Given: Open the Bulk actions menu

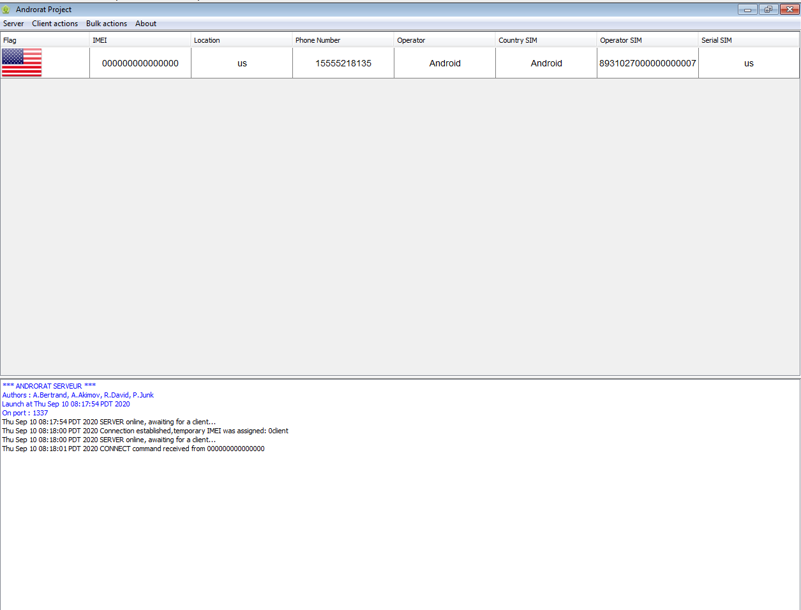Looking at the screenshot, I should coord(107,24).
